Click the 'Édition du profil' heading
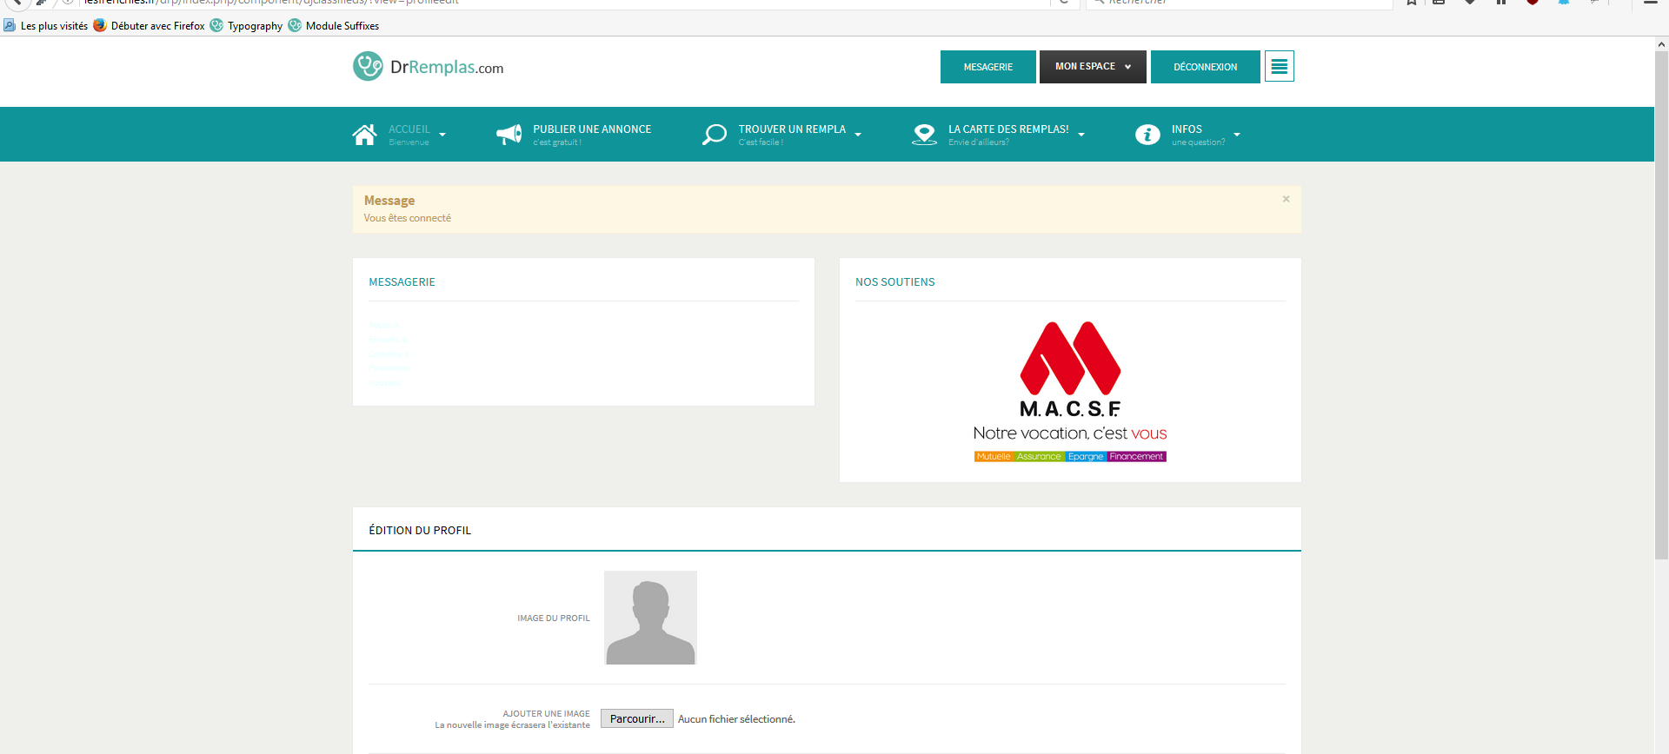The width and height of the screenshot is (1669, 754). tap(420, 530)
